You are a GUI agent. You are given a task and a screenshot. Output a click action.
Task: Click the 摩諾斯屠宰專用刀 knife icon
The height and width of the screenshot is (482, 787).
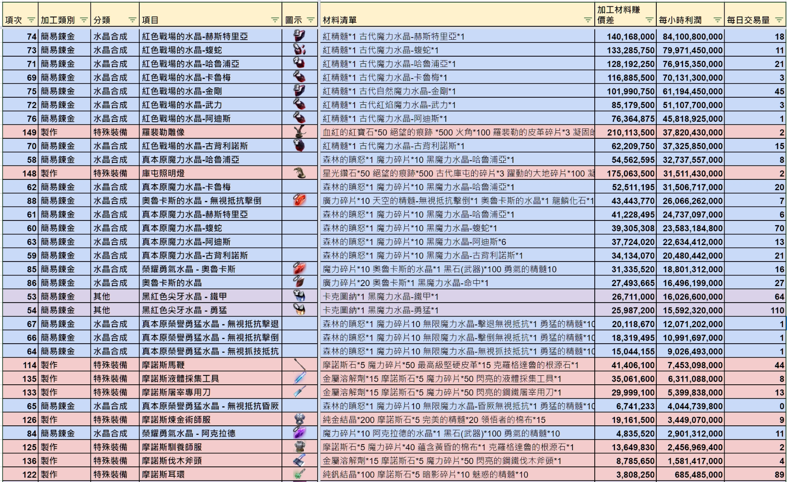300,392
